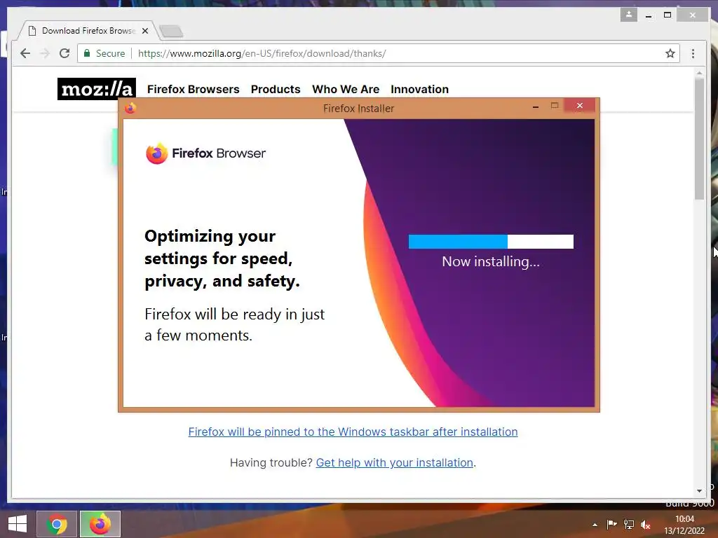The image size is (718, 538).
Task: Click the installation progress bar
Action: pos(491,242)
